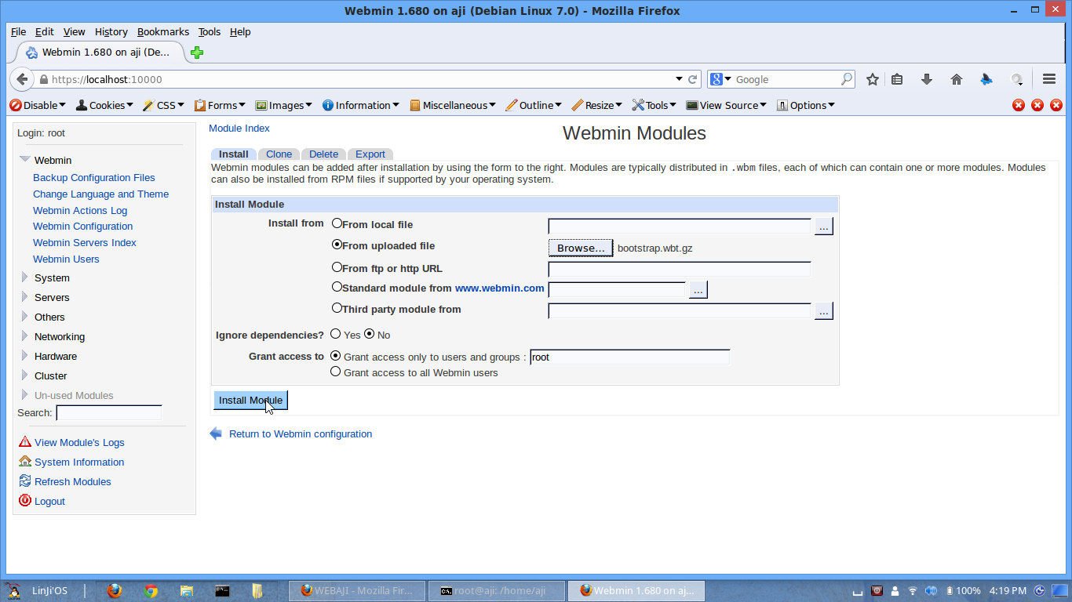Open the Module Index link
This screenshot has height=602, width=1072.
[239, 129]
